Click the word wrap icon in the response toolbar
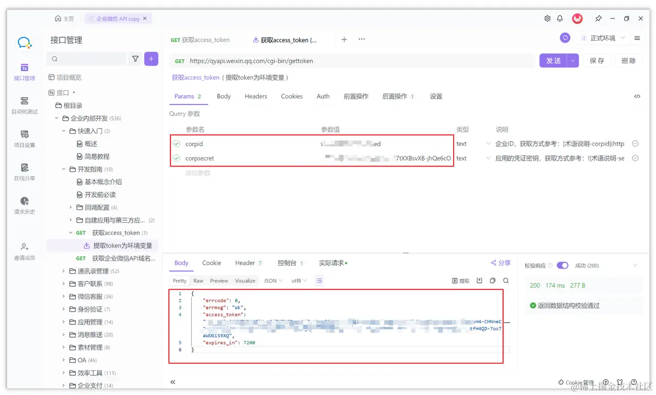The height and width of the screenshot is (395, 656). coord(319,281)
